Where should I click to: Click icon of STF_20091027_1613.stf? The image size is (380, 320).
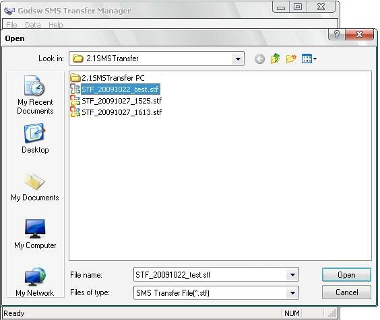[75, 112]
